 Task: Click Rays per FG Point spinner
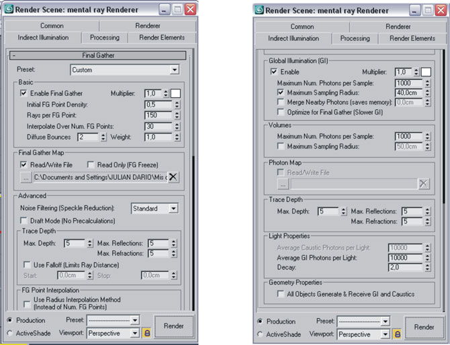tap(177, 115)
